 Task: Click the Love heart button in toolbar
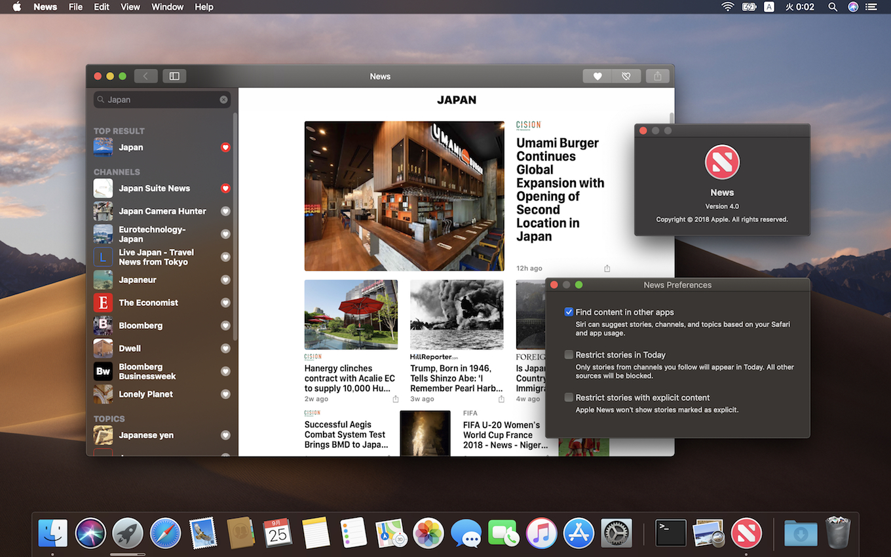pos(597,76)
